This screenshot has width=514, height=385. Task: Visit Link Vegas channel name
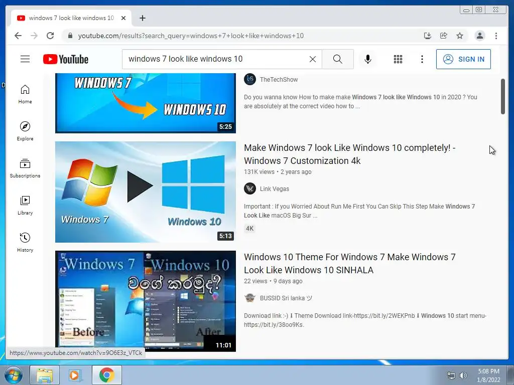(x=275, y=189)
